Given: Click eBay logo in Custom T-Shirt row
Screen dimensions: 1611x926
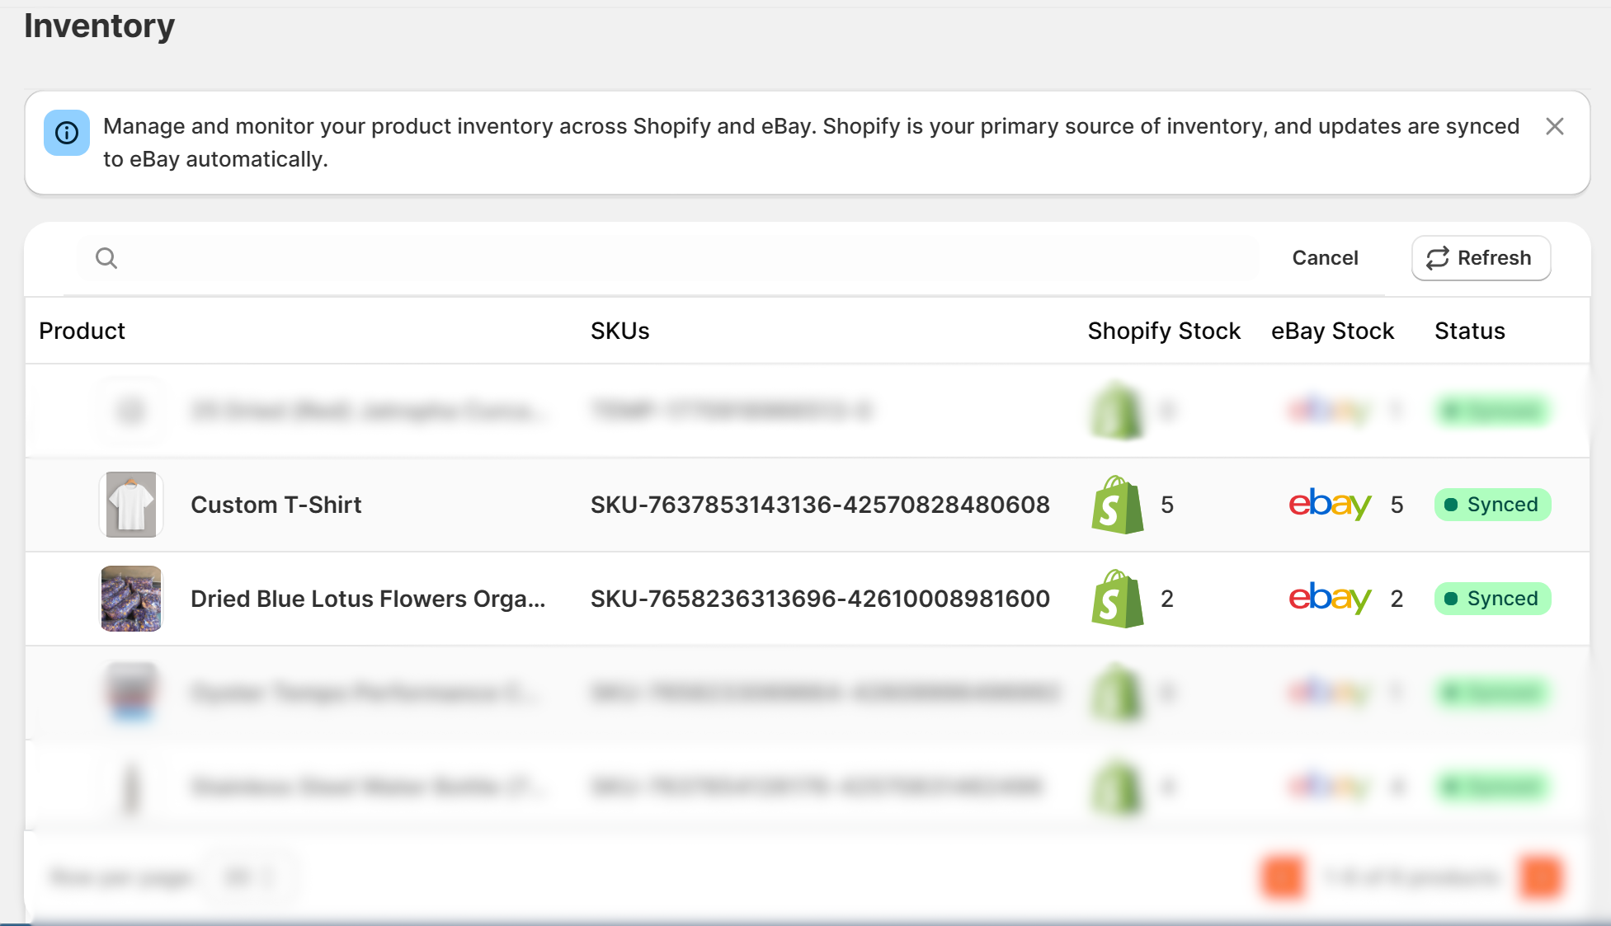Looking at the screenshot, I should 1330,504.
